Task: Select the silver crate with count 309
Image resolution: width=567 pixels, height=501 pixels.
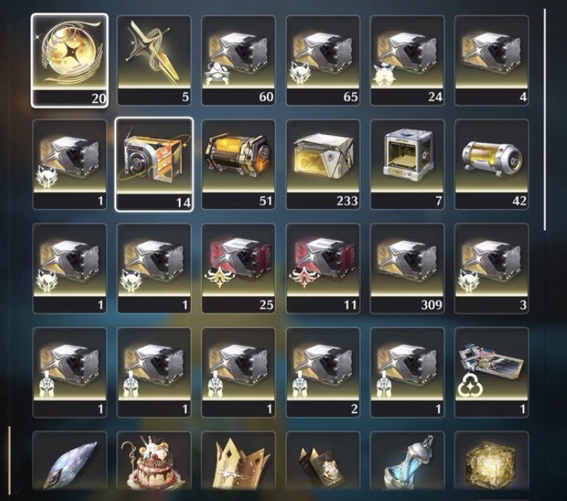Action: tap(407, 268)
